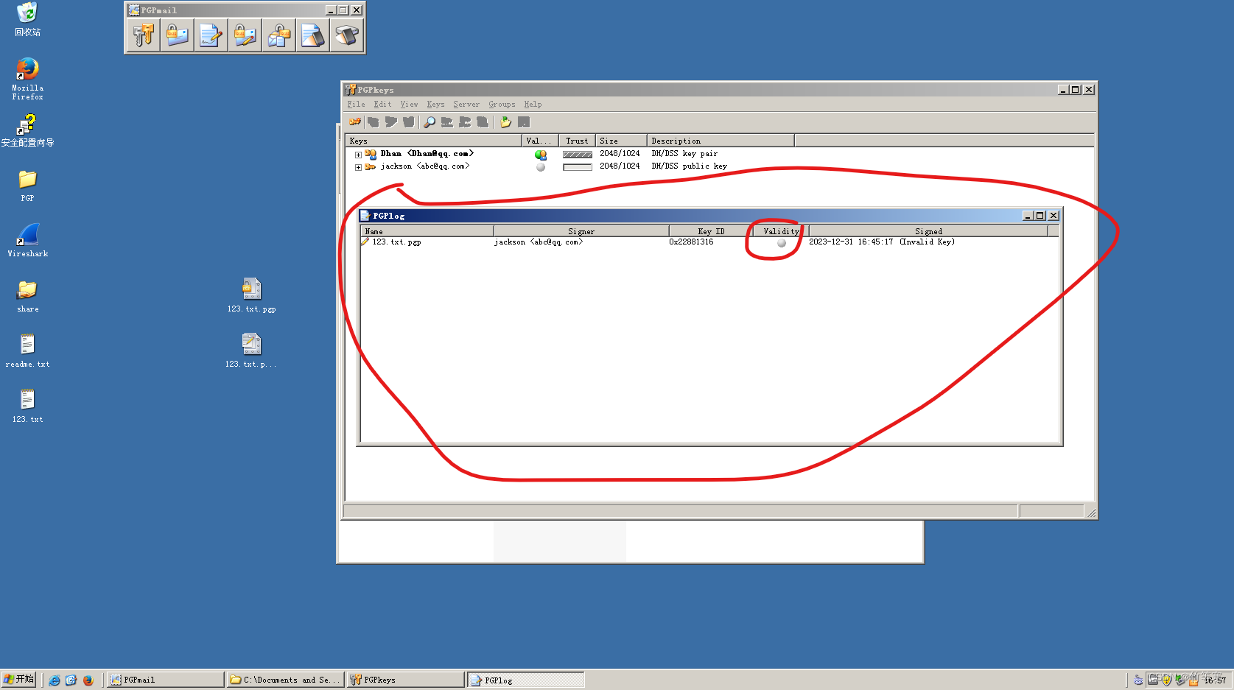
Task: Click the Signer column header in PGPlog
Action: click(581, 231)
